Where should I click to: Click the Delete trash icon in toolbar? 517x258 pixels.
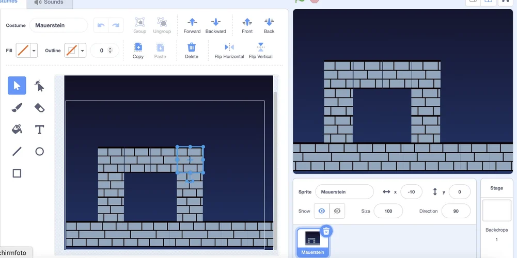coord(192,50)
